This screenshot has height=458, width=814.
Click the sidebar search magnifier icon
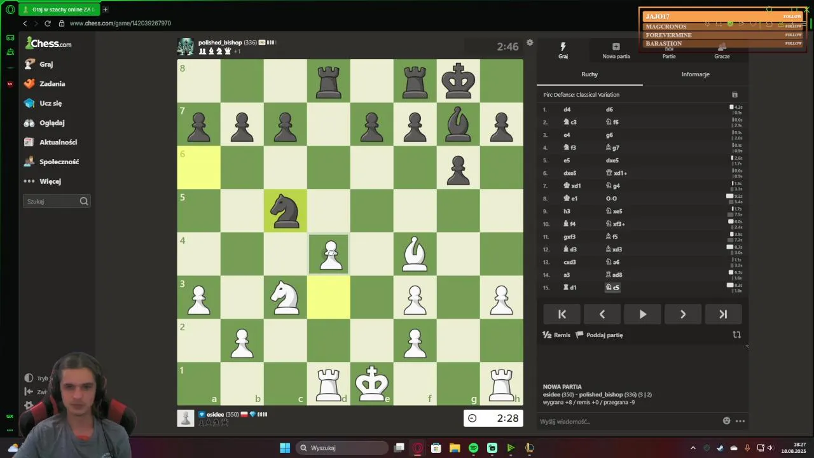[84, 201]
